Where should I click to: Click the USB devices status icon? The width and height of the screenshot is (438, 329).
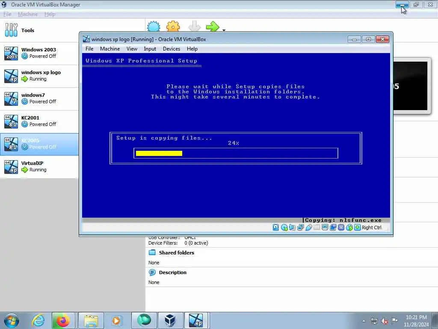pos(308,227)
